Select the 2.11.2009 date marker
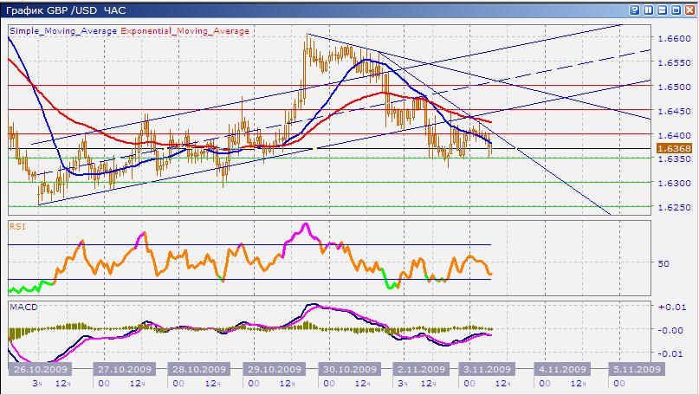The height and width of the screenshot is (395, 699). point(421,369)
